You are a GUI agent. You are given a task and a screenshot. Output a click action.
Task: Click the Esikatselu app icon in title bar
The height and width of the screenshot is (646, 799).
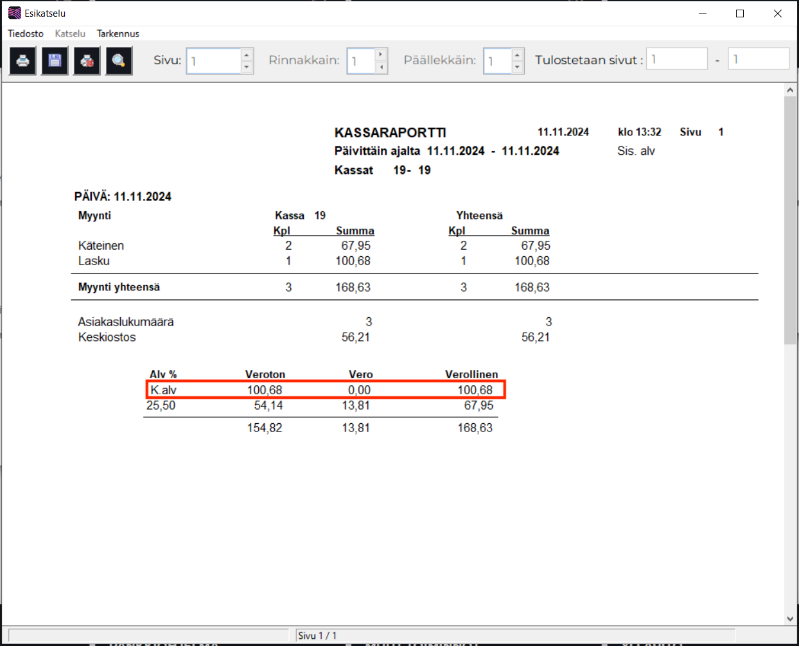click(x=14, y=13)
